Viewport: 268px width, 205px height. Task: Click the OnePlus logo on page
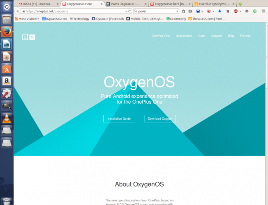click(28, 37)
